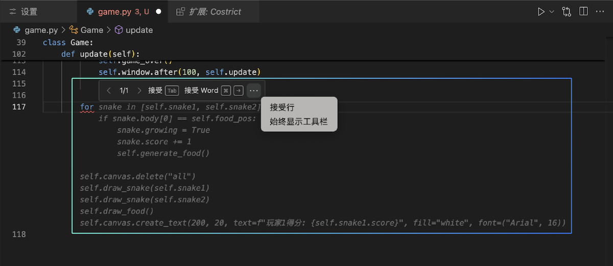Click ghost text if snake.body[0] == self.food_pos

177,118
